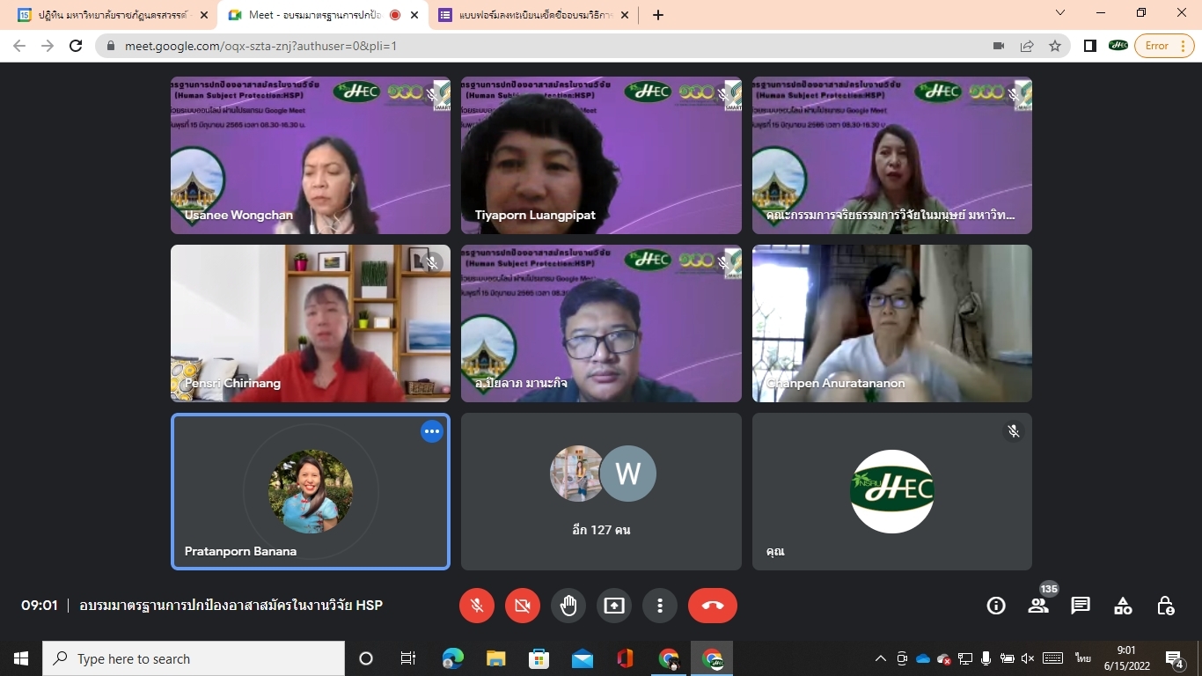Viewport: 1202px width, 676px height.
Task: Open options on Pratanporn Banana tile
Action: tap(431, 431)
